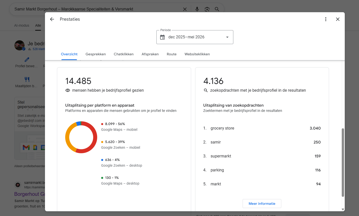
Task: Expand the Periode dropdown arrow
Action: click(x=227, y=37)
